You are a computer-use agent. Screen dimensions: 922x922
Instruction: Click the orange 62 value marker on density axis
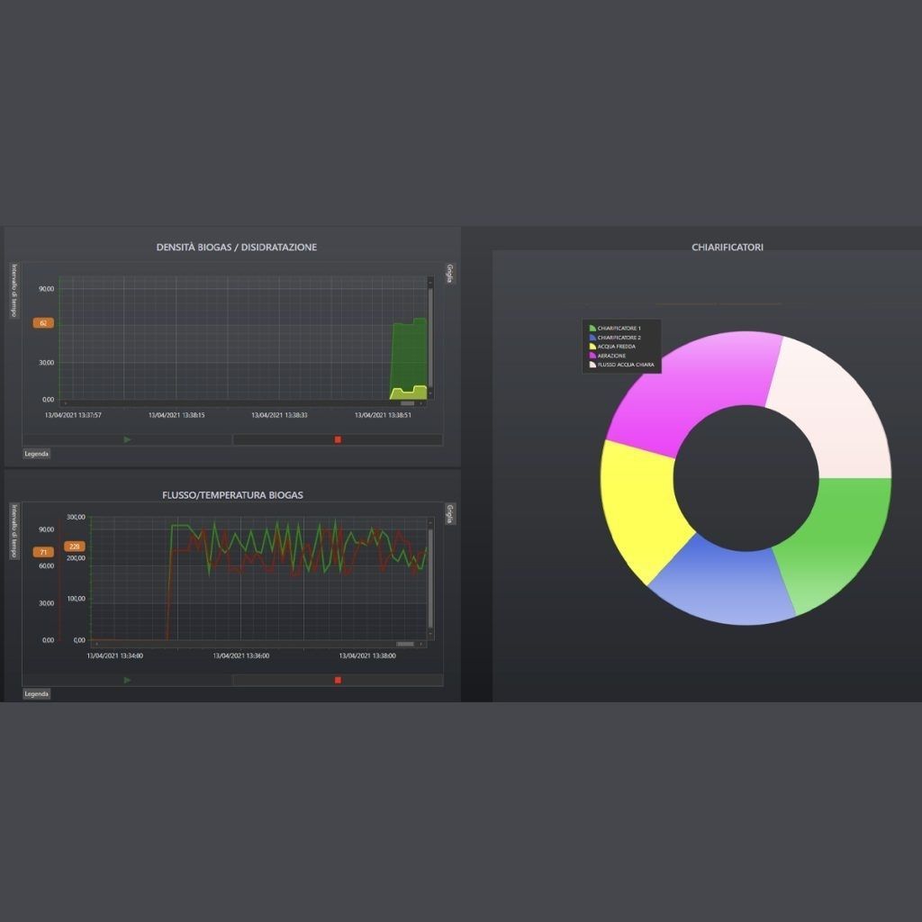41,321
